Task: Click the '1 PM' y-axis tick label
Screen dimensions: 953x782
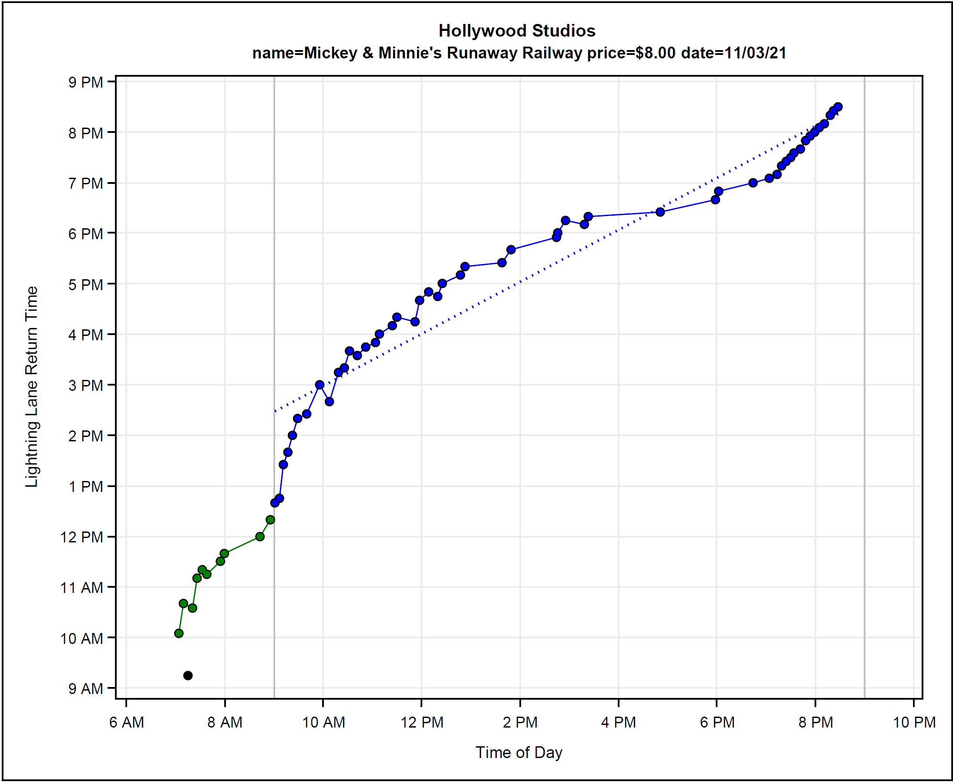Action: point(85,487)
